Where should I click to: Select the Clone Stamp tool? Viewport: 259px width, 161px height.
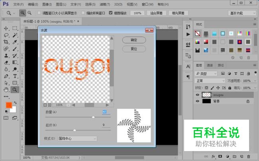[6, 56]
